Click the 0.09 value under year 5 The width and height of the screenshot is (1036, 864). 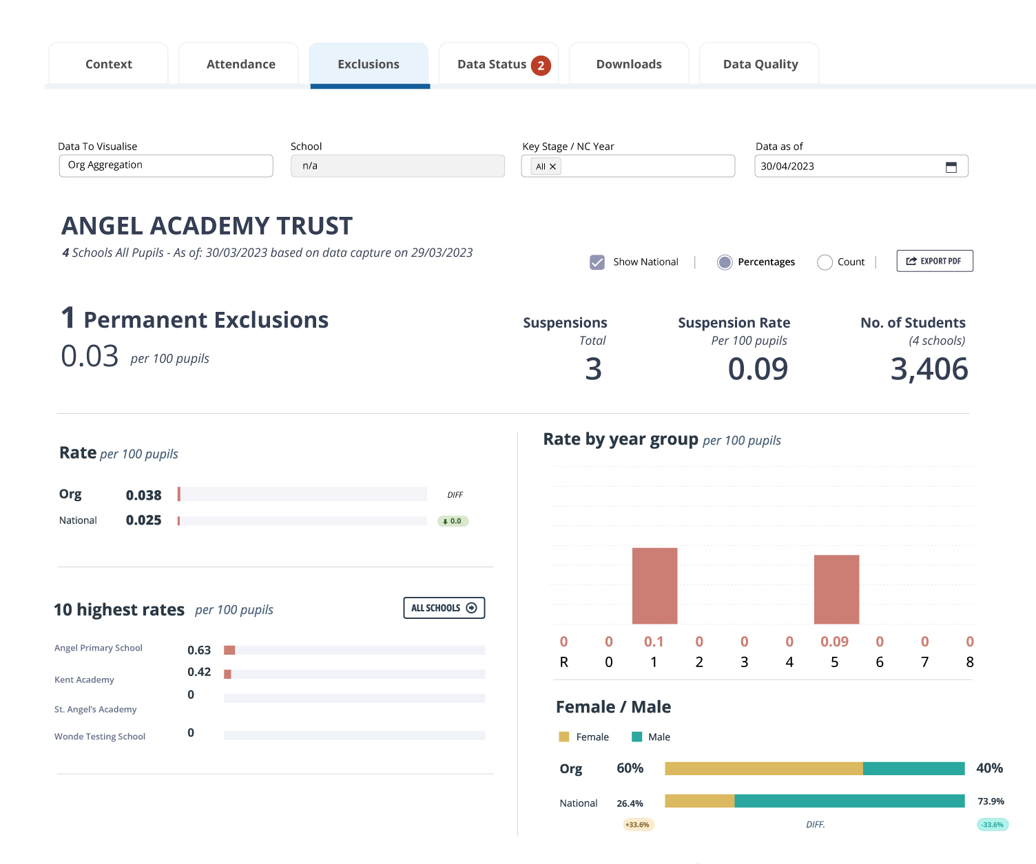pyautogui.click(x=834, y=642)
